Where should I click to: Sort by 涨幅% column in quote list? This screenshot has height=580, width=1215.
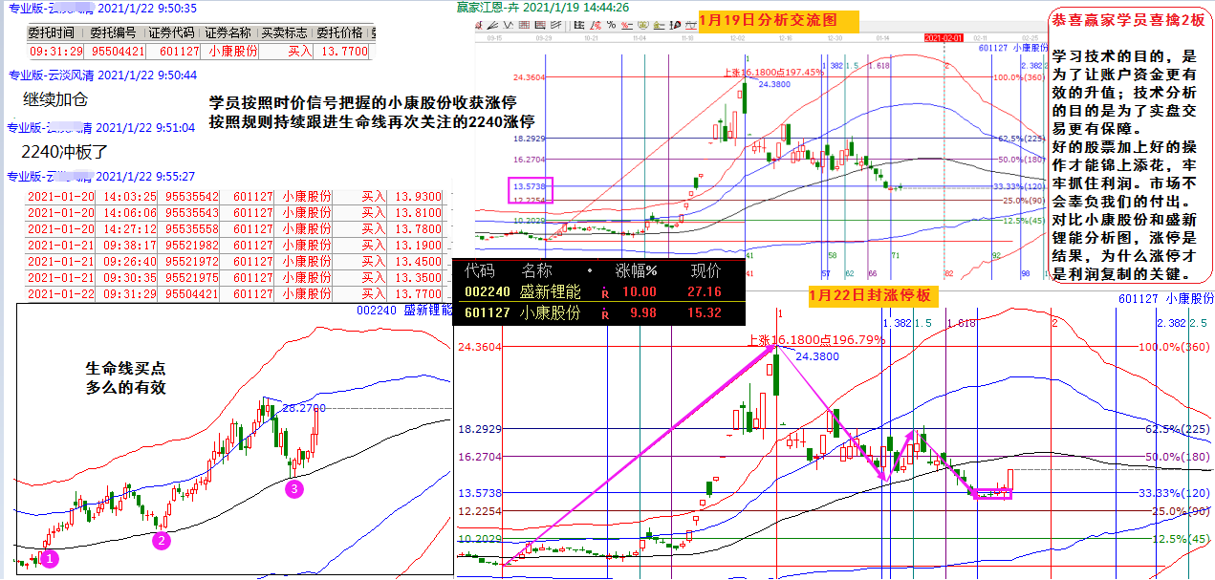[636, 270]
